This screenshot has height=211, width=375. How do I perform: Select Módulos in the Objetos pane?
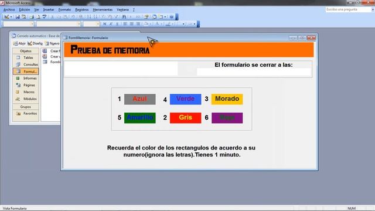tap(26, 99)
